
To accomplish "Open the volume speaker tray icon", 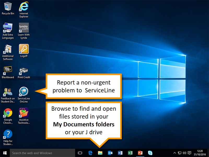I will pyautogui.click(x=184, y=153).
